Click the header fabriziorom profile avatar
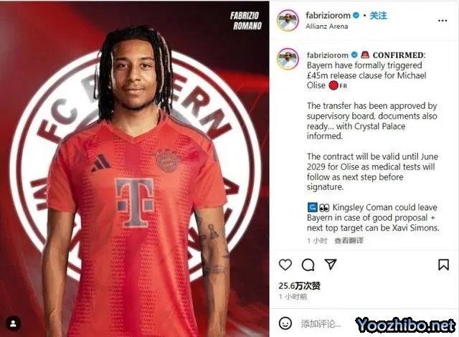 (288, 20)
